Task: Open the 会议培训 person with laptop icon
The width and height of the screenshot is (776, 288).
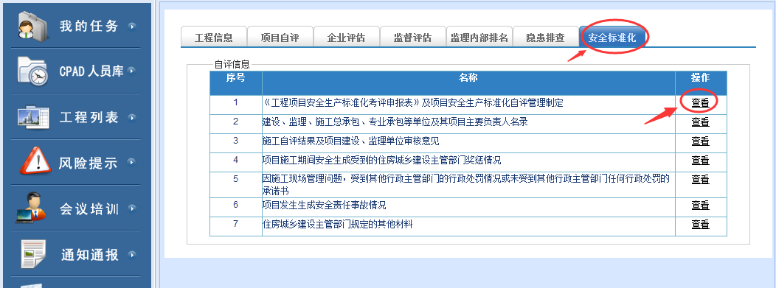Action: point(31,208)
